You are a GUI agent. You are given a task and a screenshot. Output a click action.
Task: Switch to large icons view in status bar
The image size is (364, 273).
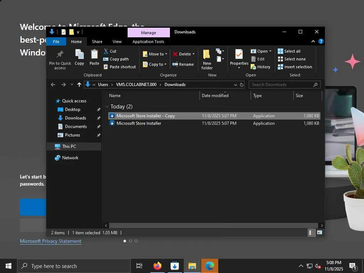(x=320, y=232)
